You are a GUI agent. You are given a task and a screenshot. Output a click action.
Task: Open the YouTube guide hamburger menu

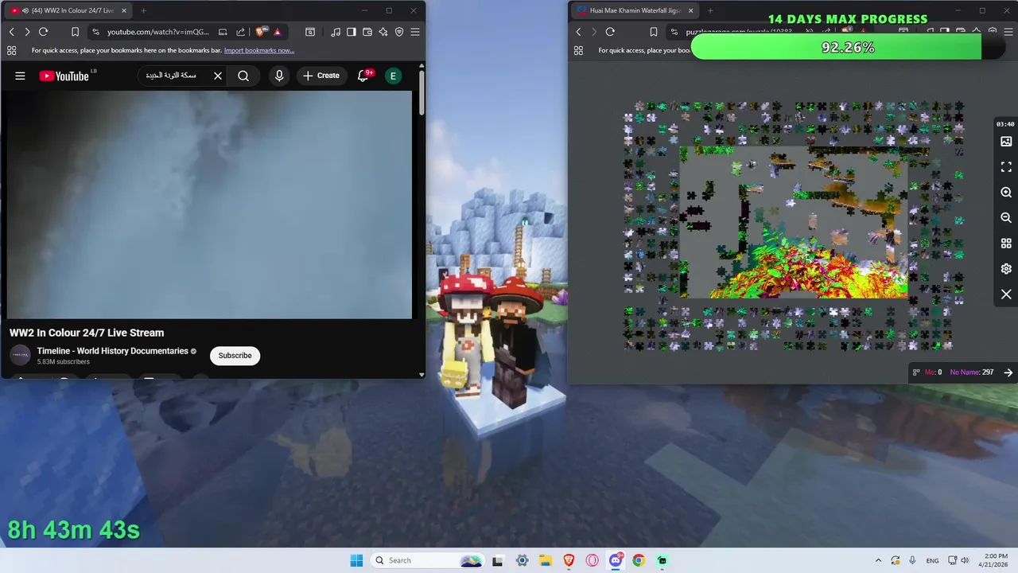click(x=20, y=76)
